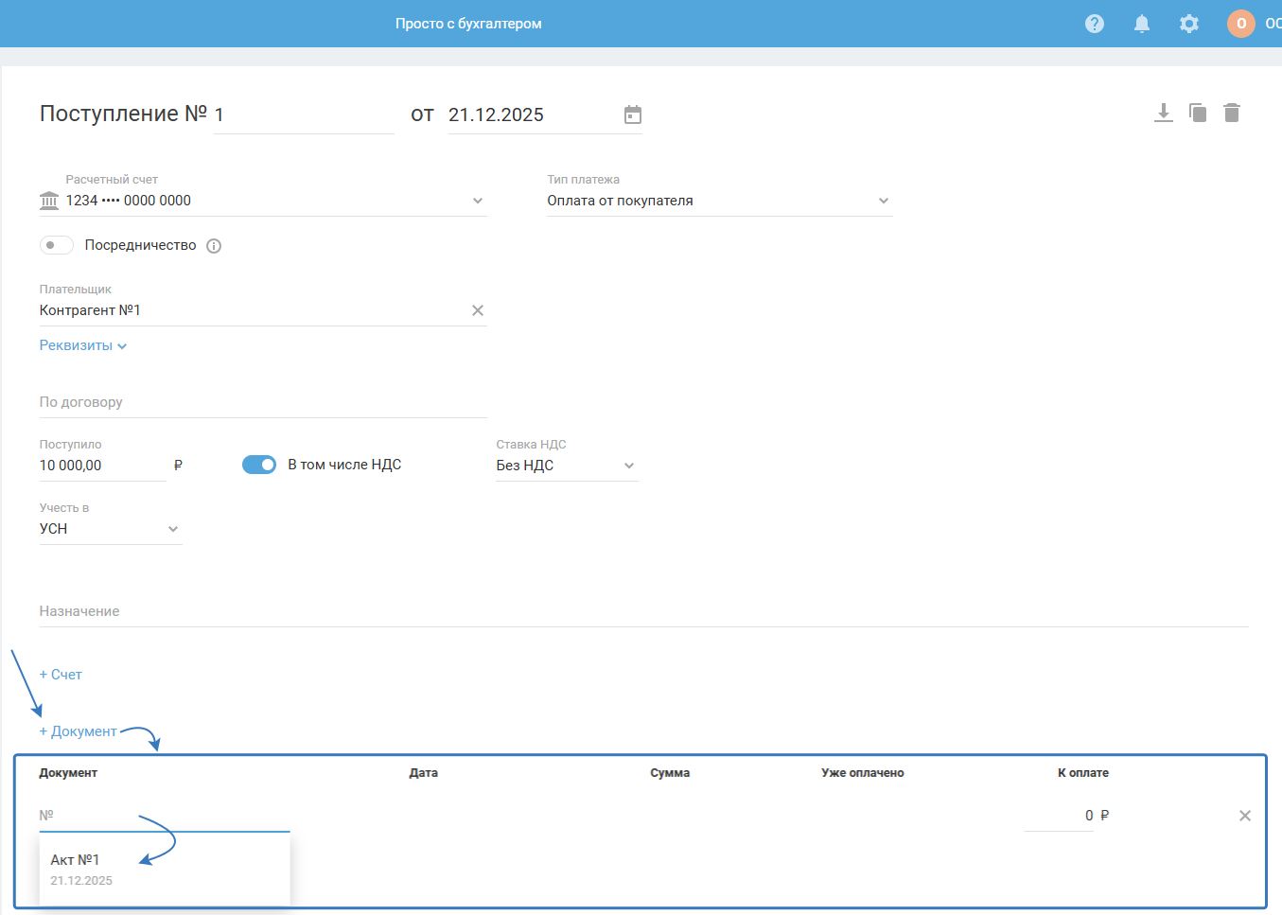Click the orange user avatar

click(x=1240, y=24)
